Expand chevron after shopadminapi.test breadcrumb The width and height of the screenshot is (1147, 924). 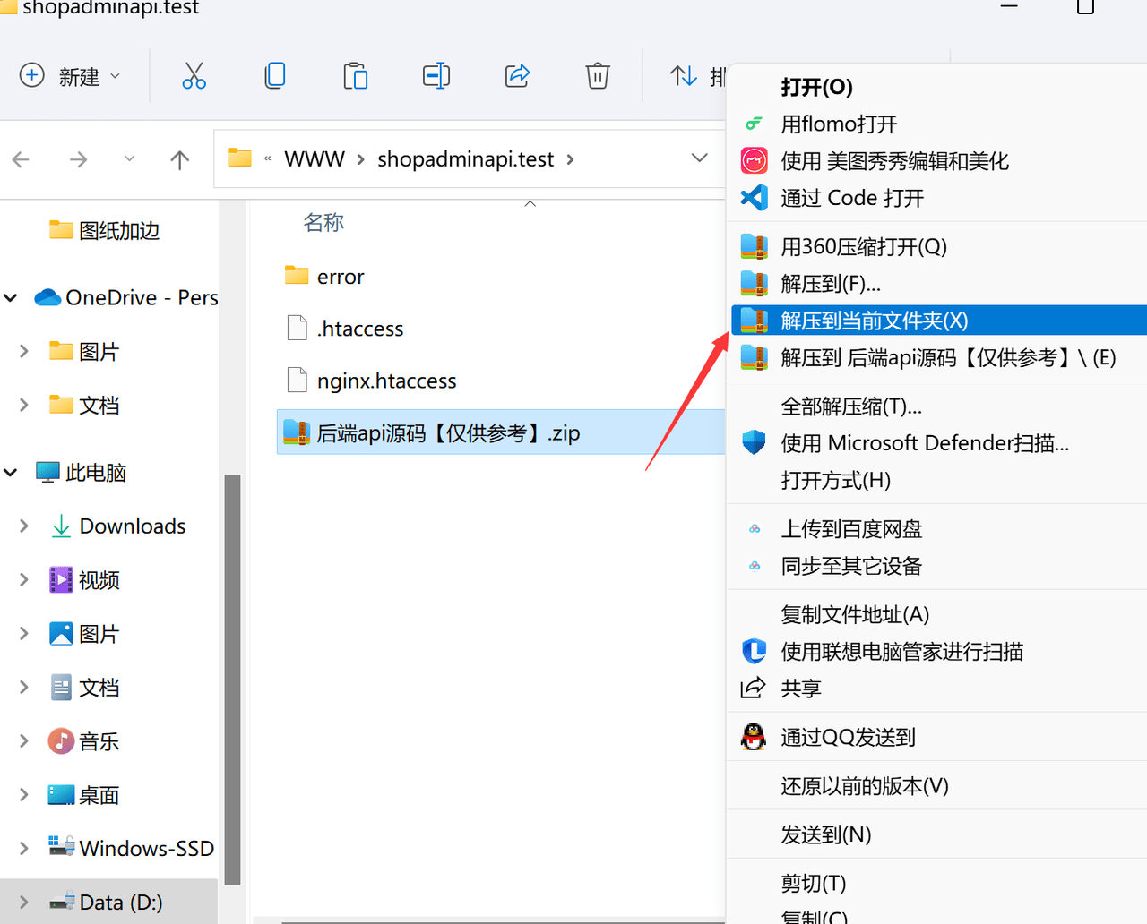(570, 159)
